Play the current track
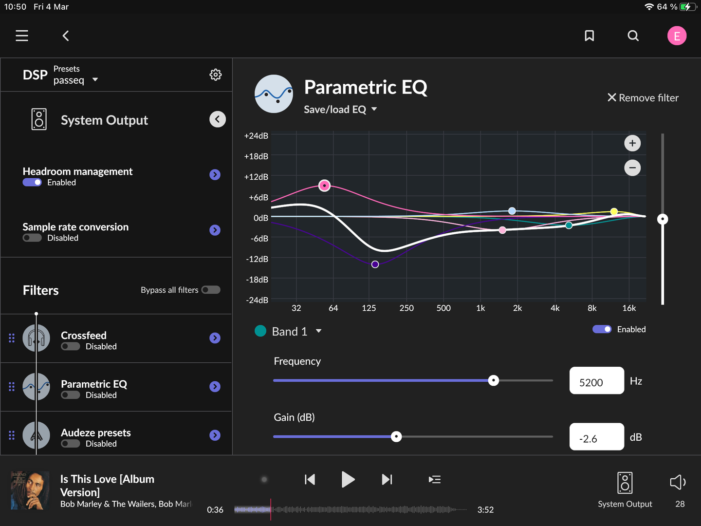Viewport: 701px width, 526px height. (x=348, y=480)
